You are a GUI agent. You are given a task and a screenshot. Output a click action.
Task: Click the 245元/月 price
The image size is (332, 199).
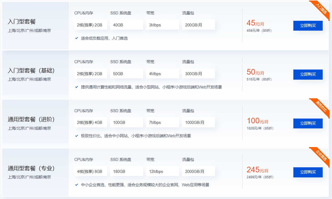coord(257,170)
